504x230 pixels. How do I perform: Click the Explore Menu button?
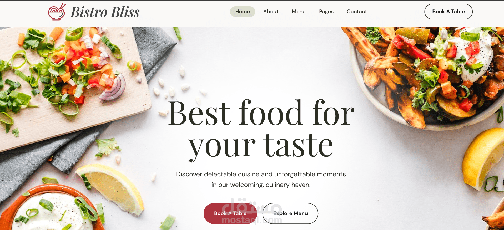click(290, 213)
